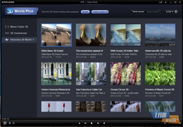The image size is (183, 127).
Task: Mute audio via the speaker icon
Action: [165, 123]
